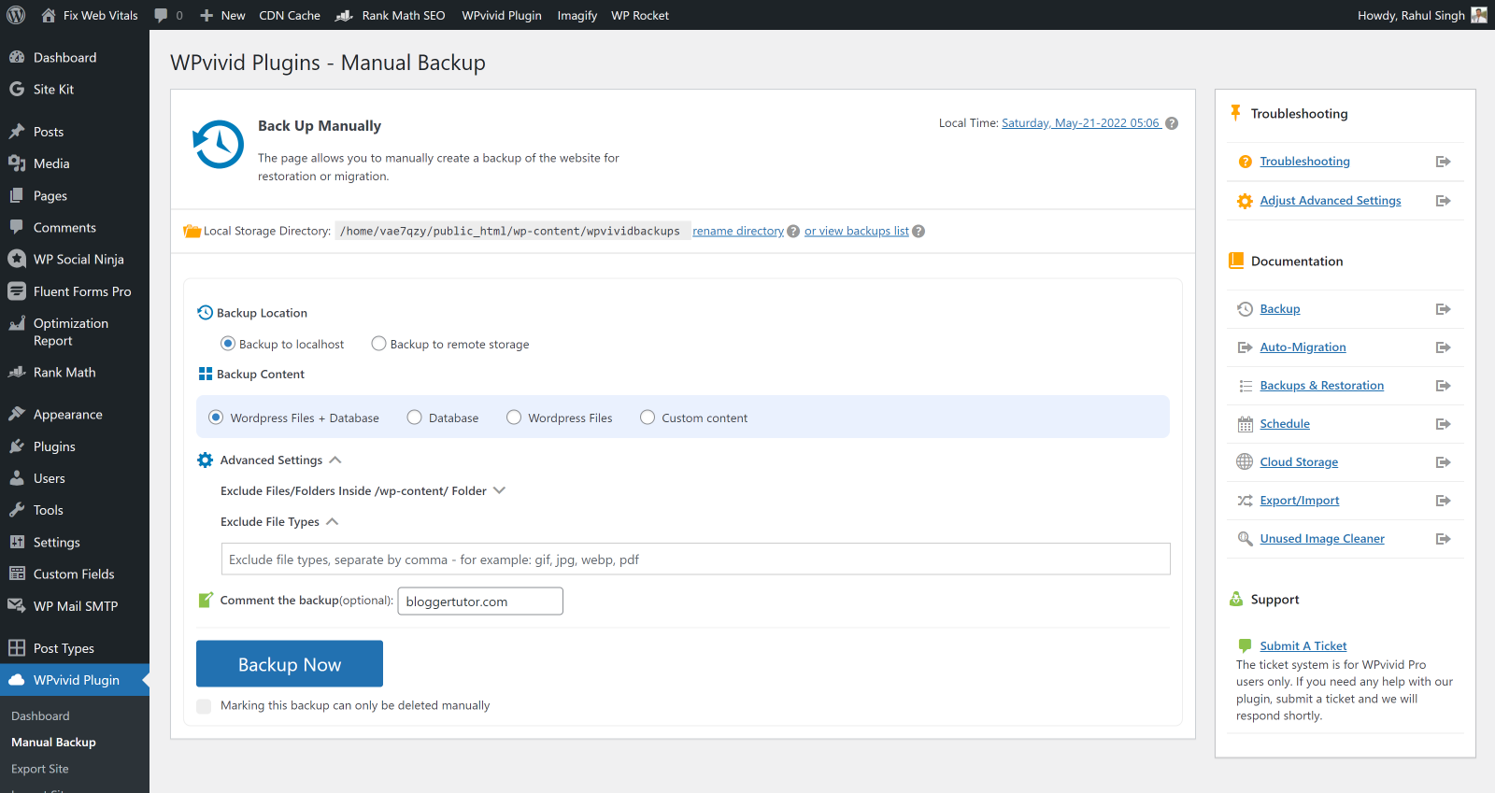Open the or view backups list link
Viewport: 1495px width, 793px height.
pos(857,232)
